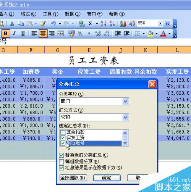Open the 数据 menu
Image resolution: width=191 pixels, height=192 pixels.
[73, 14]
